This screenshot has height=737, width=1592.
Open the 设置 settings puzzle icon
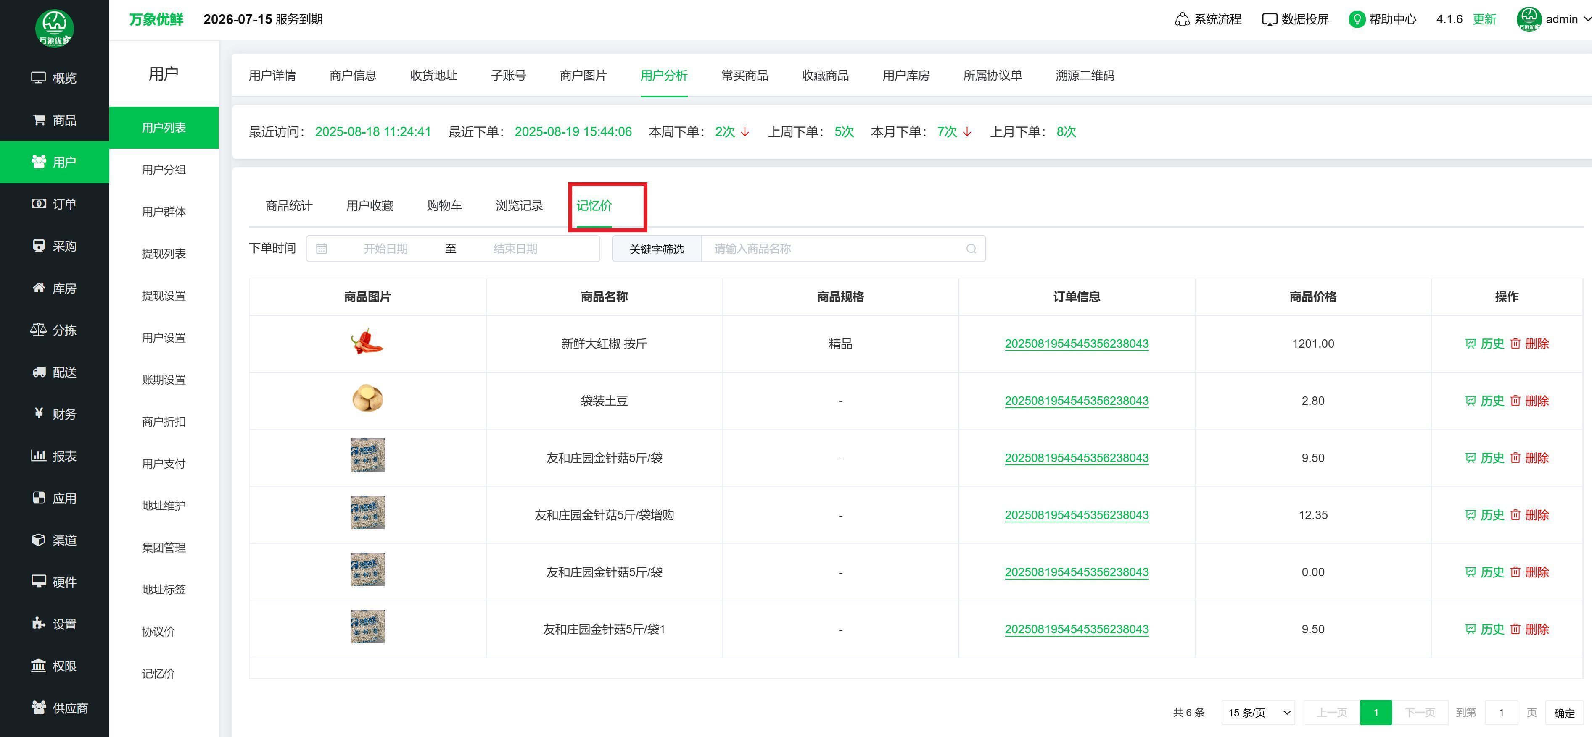tap(38, 624)
